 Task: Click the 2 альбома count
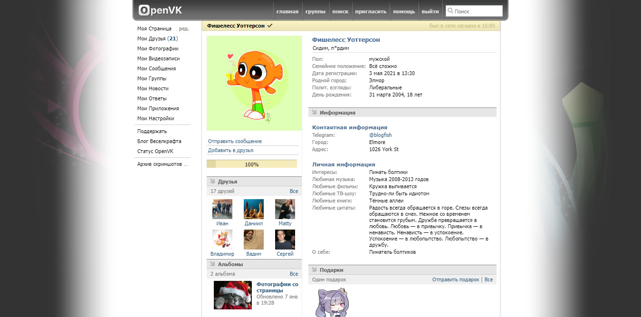click(x=223, y=274)
